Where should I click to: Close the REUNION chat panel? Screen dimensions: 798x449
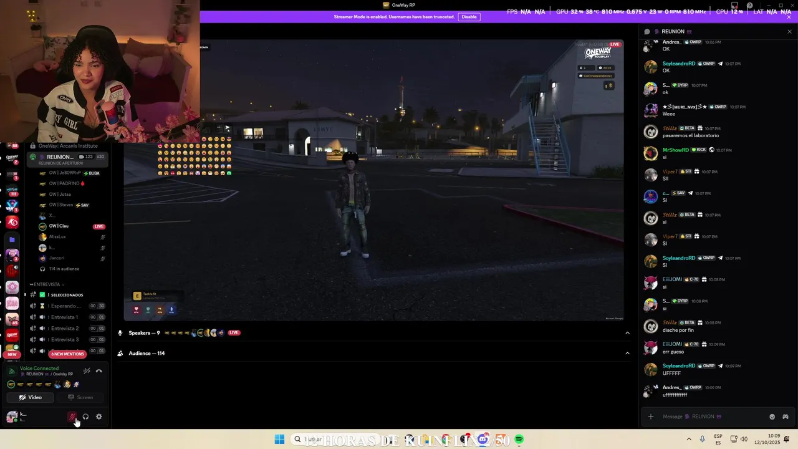789,31
